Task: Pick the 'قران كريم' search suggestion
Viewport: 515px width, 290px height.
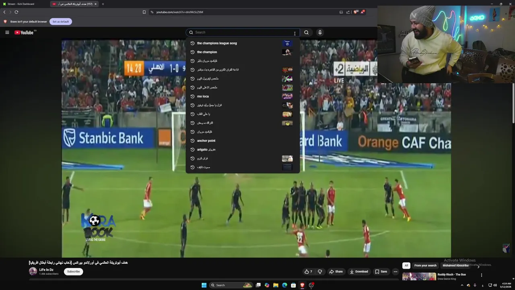Action: [x=243, y=158]
